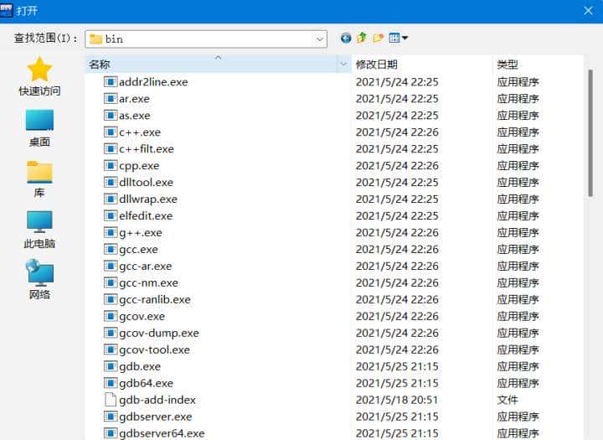Click the vertical scrollbar thumb of the file list
The image size is (603, 440).
point(590,132)
